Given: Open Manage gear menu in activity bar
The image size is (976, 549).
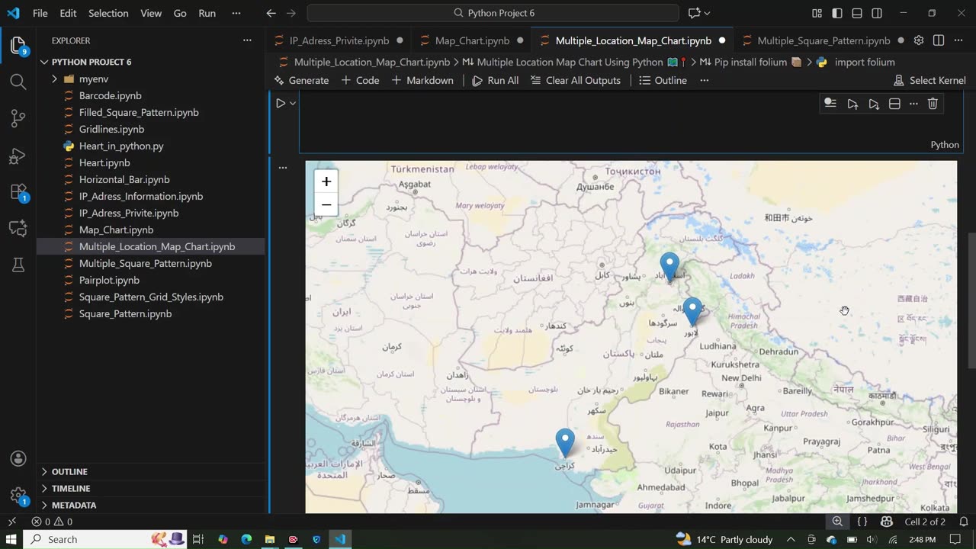Looking at the screenshot, I should [x=18, y=495].
